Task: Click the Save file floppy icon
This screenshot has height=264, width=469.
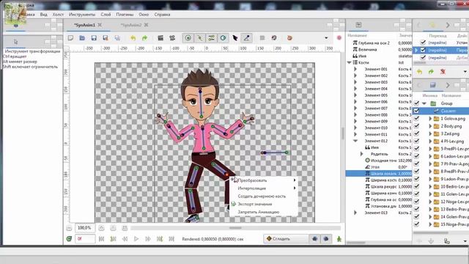Action: click(94, 38)
